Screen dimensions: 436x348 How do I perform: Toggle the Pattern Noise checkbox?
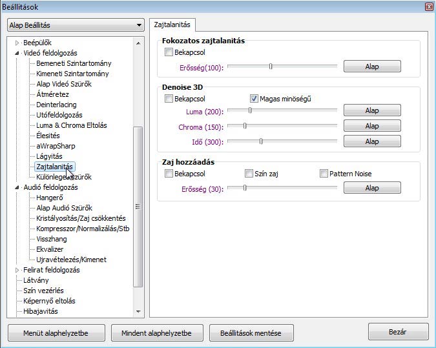point(324,174)
